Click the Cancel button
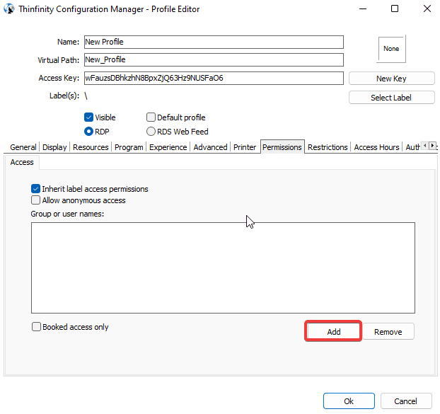The height and width of the screenshot is (414, 440). click(406, 401)
